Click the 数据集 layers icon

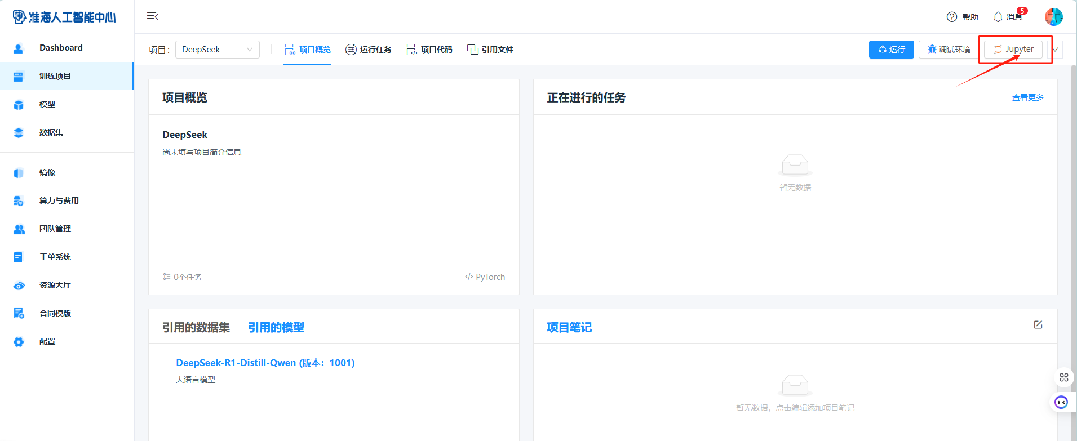[x=19, y=133]
